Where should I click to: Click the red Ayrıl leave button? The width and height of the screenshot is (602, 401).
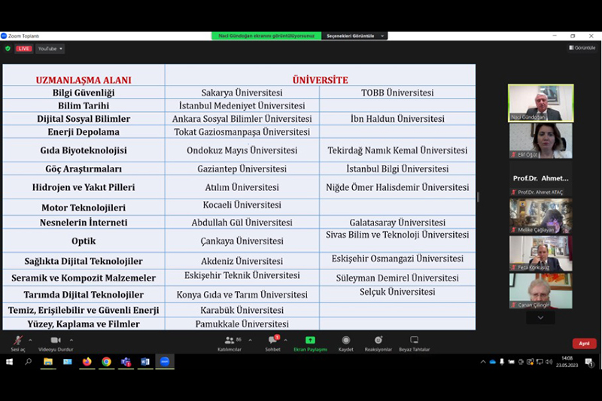click(584, 343)
